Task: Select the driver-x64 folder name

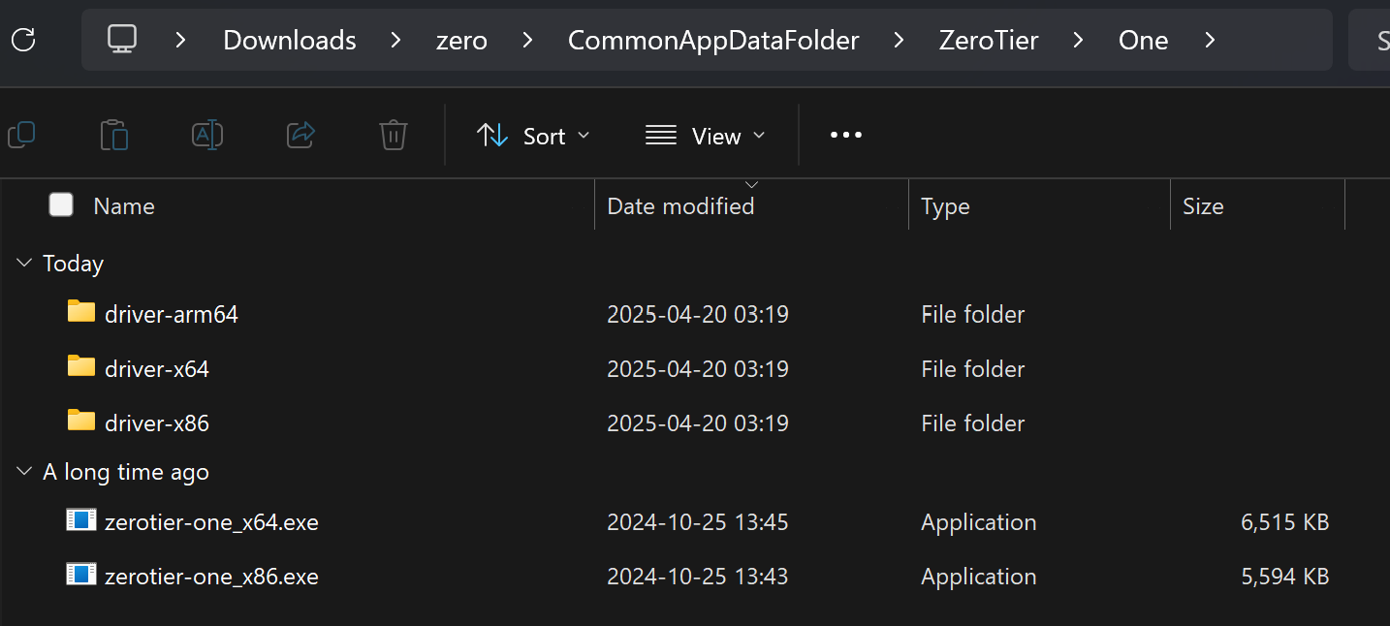Action: 157,368
